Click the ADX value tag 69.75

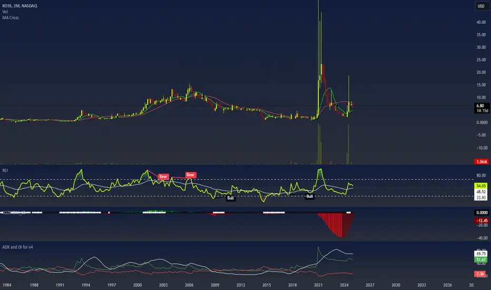coord(481,254)
